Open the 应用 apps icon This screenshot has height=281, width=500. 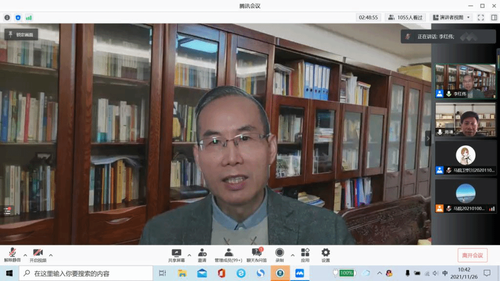pyautogui.click(x=305, y=253)
